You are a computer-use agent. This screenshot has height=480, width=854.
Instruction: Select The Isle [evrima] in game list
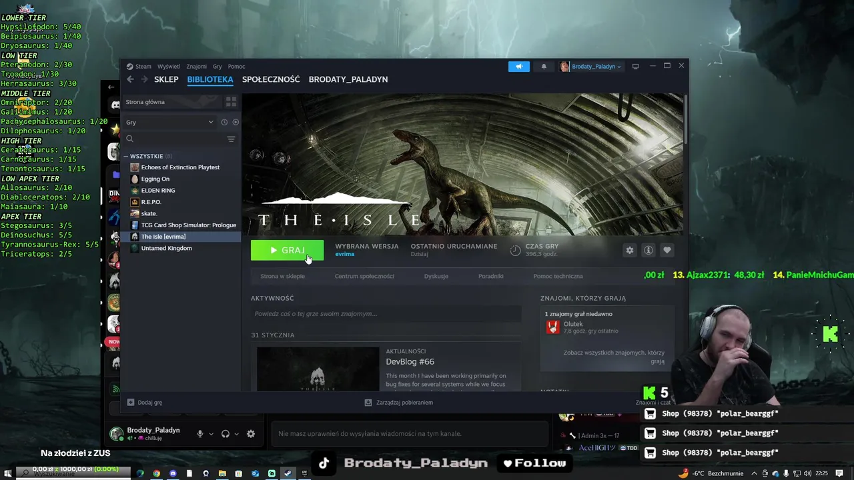[181, 237]
